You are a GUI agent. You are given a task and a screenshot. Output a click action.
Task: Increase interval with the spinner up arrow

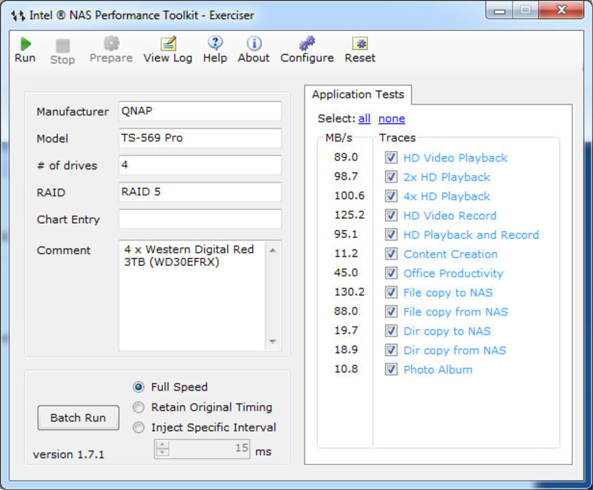pyautogui.click(x=163, y=445)
